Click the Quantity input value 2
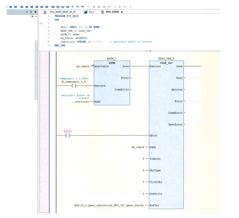The height and width of the screenshot is (218, 239). (143, 194)
